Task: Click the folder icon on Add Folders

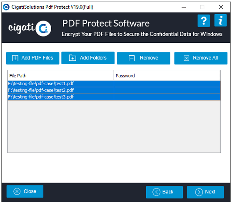Action: point(72,58)
